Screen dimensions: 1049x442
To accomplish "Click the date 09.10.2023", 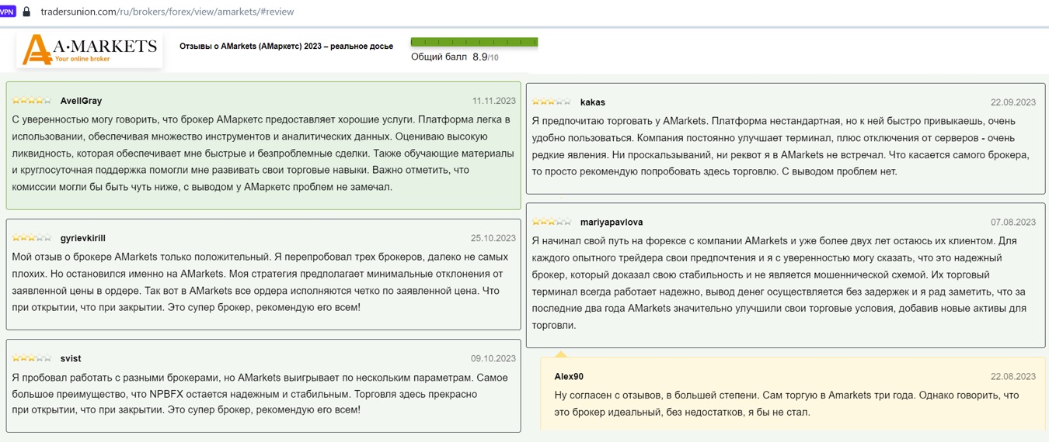I will click(493, 358).
